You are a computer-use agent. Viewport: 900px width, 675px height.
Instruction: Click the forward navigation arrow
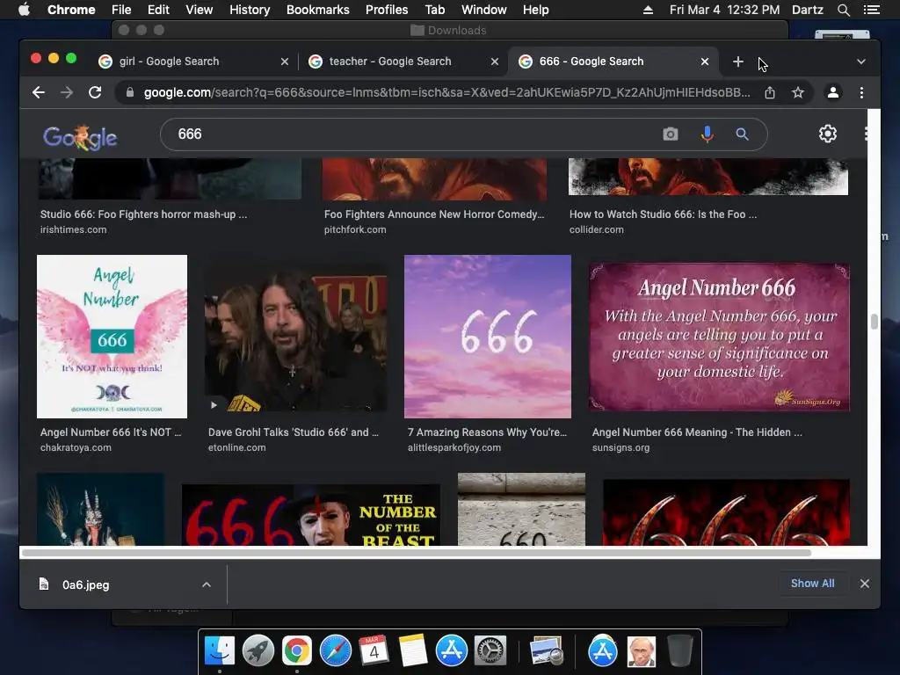(x=67, y=92)
